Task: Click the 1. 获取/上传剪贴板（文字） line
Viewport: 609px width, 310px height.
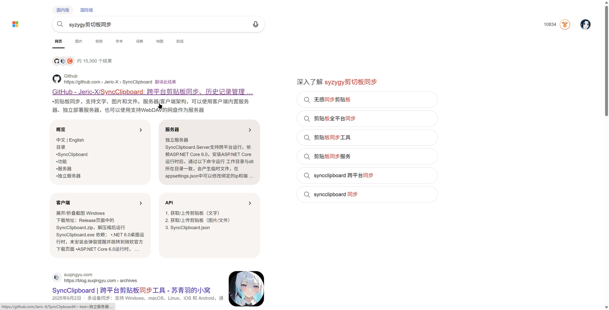Action: [193, 213]
